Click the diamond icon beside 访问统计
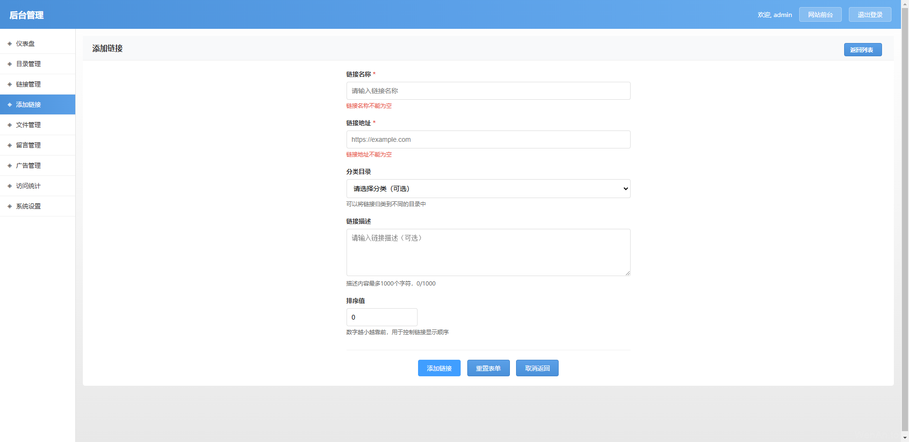Viewport: 909px width, 442px height. point(9,186)
